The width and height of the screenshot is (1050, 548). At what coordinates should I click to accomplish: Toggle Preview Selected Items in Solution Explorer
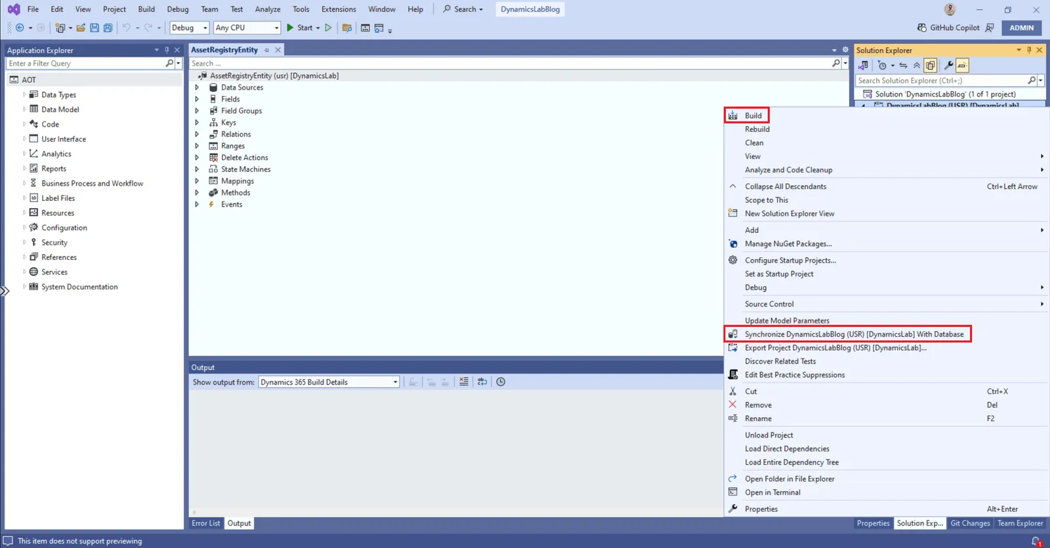(962, 65)
